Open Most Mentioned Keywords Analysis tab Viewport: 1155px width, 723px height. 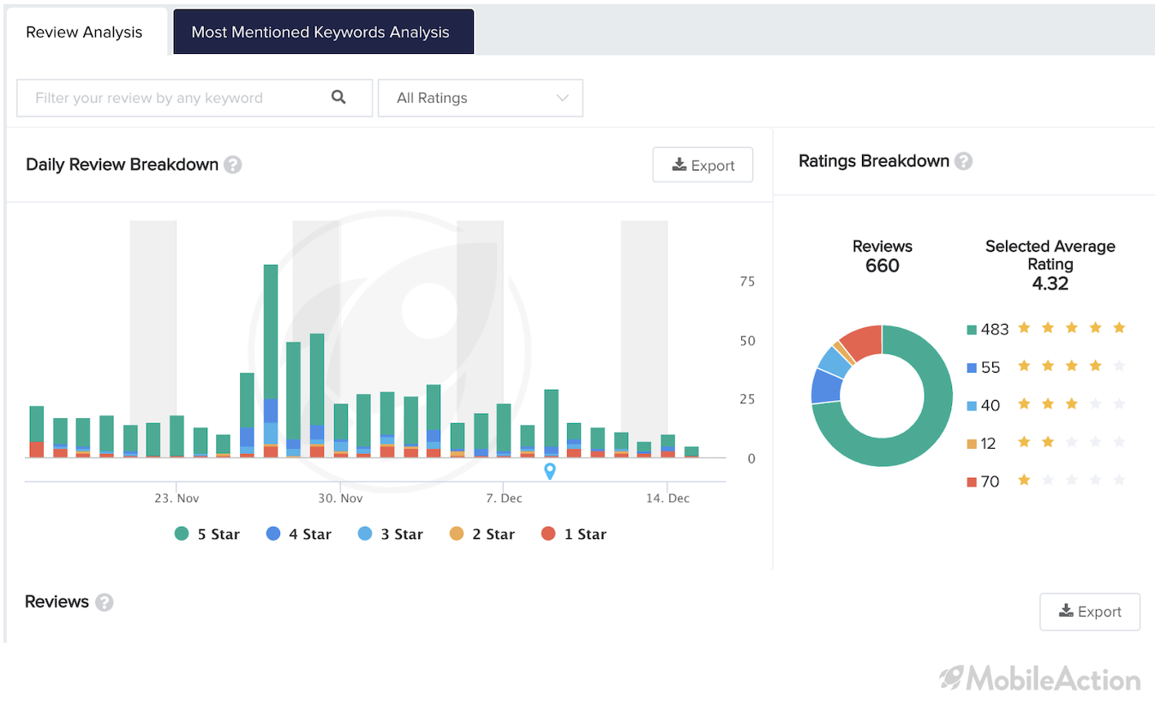click(323, 33)
